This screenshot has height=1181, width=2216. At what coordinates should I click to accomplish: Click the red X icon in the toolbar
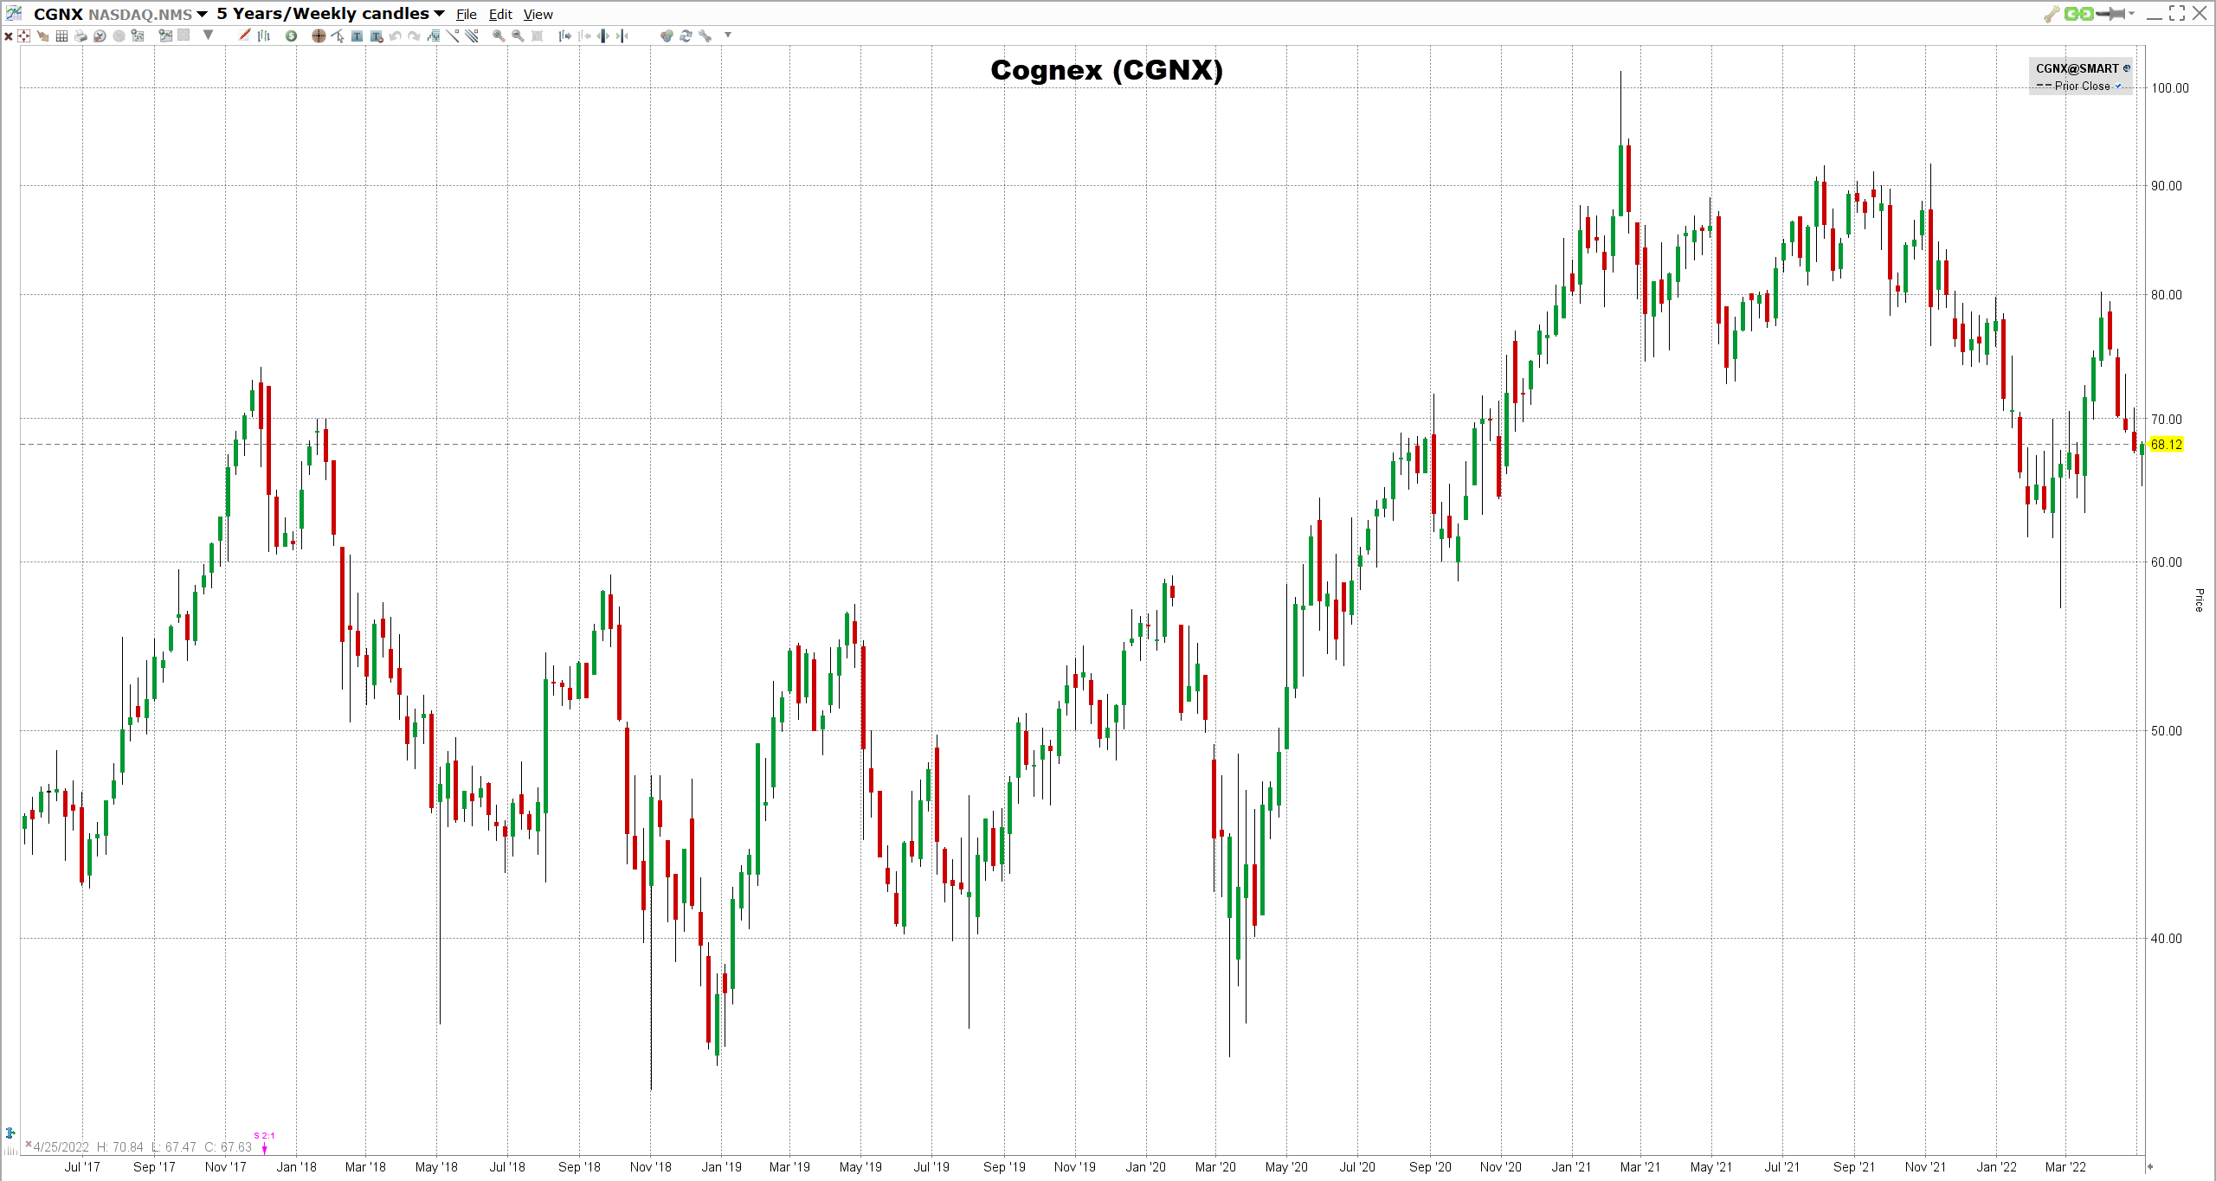pyautogui.click(x=9, y=36)
